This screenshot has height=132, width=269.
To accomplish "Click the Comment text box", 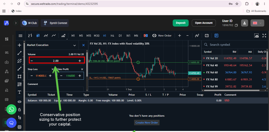I will 56,89.
